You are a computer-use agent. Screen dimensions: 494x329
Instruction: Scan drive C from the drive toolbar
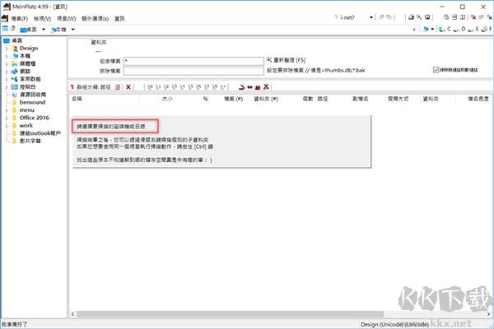[x=445, y=29]
